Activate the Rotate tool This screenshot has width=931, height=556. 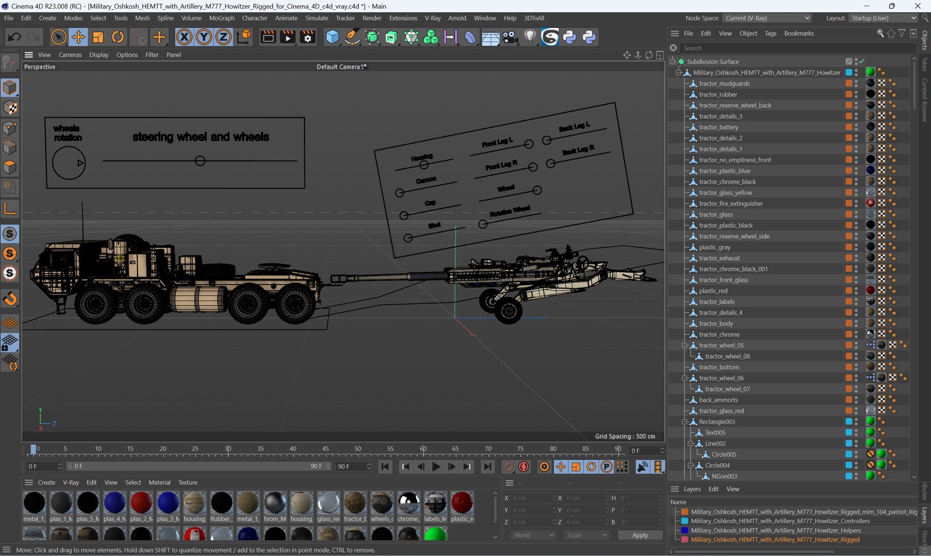[118, 37]
